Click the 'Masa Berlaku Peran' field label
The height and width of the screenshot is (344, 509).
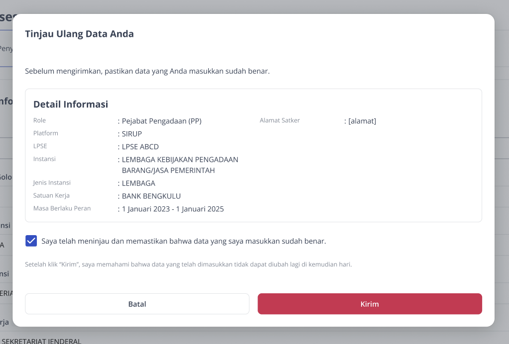[x=62, y=208]
